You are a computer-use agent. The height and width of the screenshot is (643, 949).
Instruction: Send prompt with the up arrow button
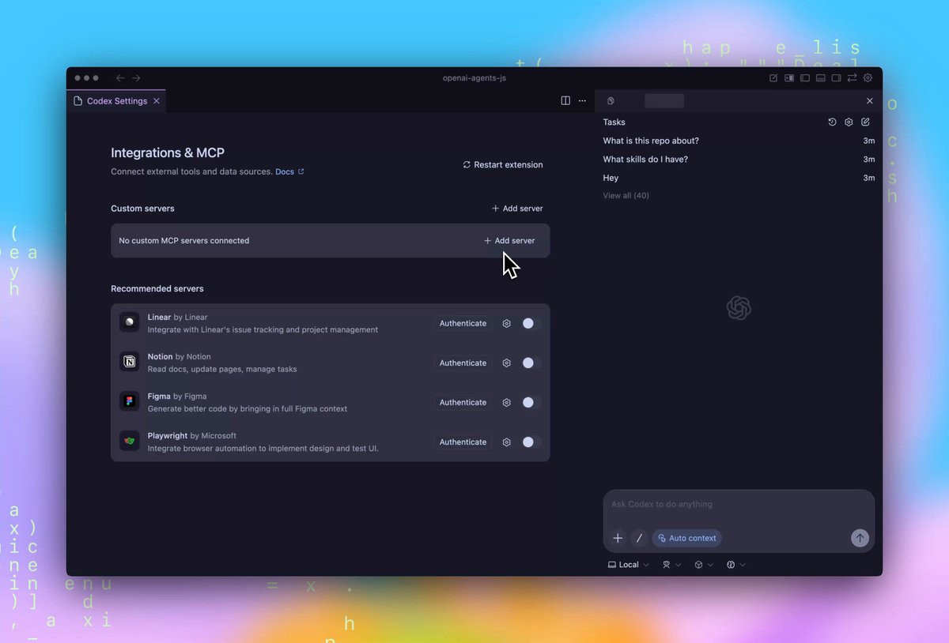(860, 538)
